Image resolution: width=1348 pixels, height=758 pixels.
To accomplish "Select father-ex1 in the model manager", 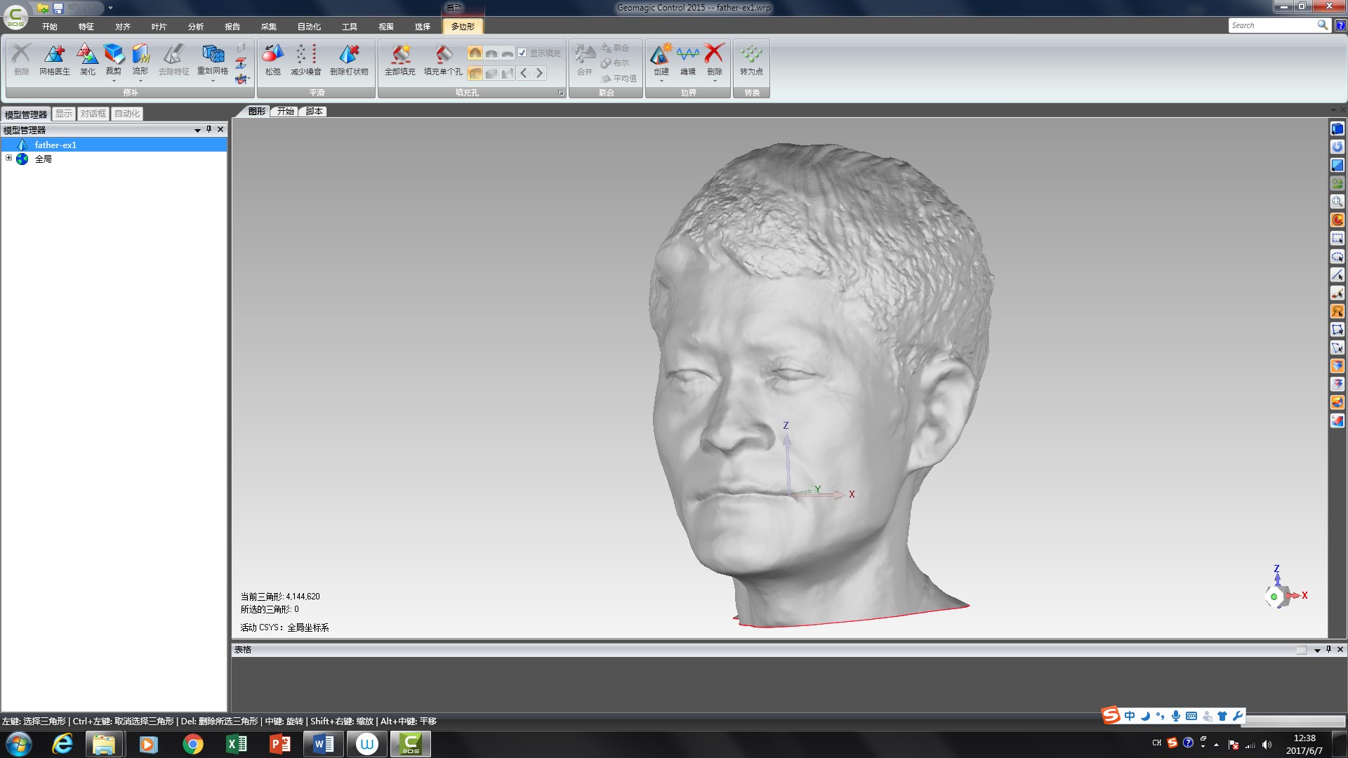I will [56, 145].
